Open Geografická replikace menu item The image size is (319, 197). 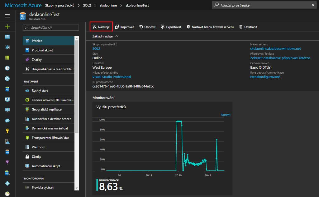click(48, 109)
